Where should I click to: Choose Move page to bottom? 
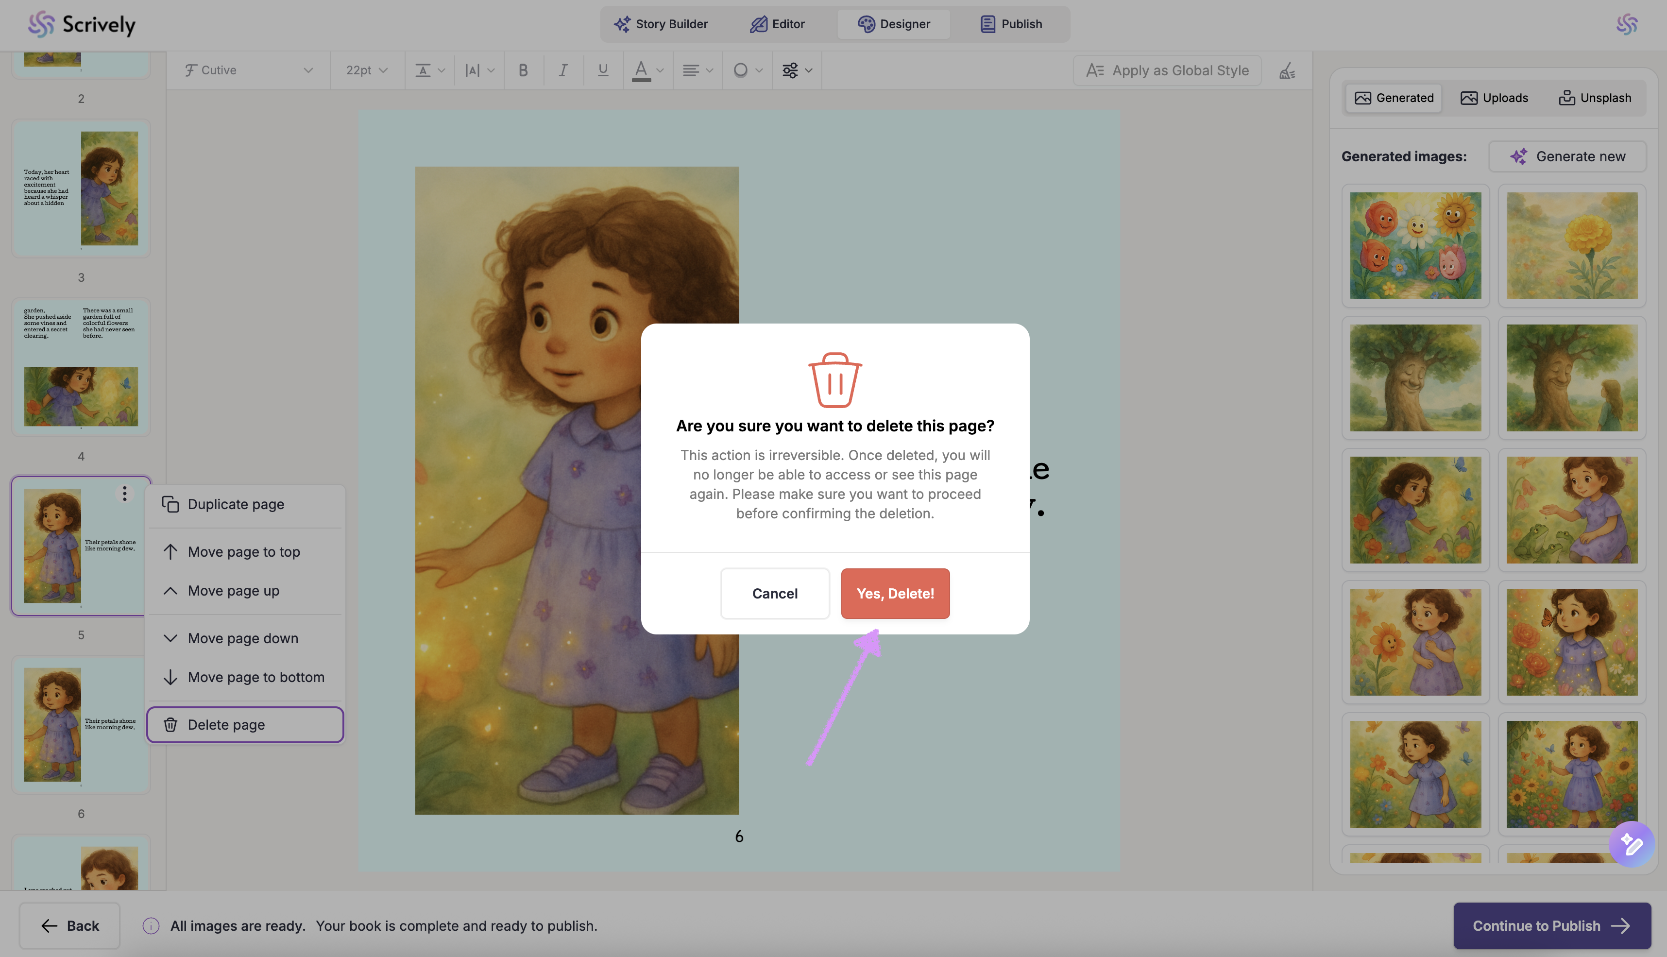[255, 677]
